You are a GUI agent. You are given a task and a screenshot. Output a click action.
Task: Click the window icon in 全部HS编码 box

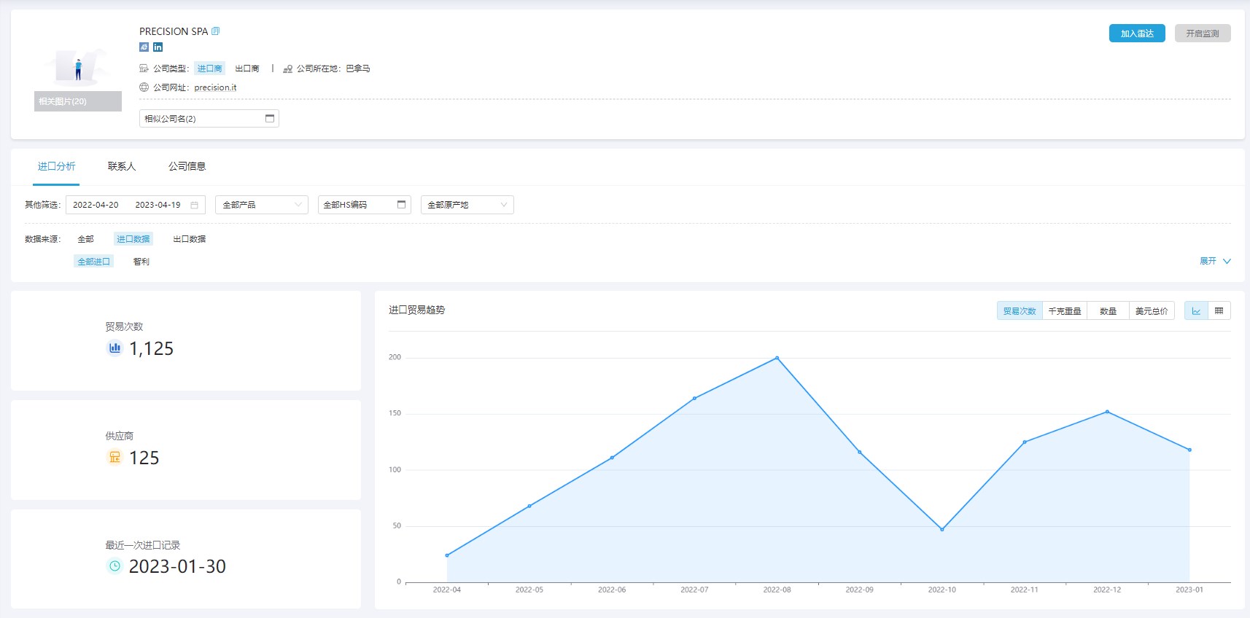(401, 205)
